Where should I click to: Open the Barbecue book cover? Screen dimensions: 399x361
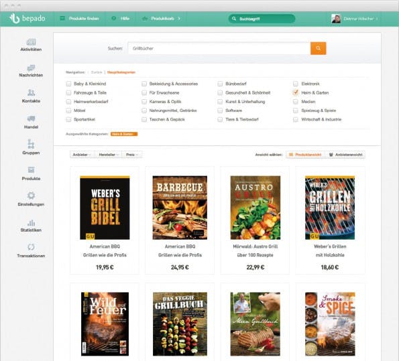(x=180, y=208)
